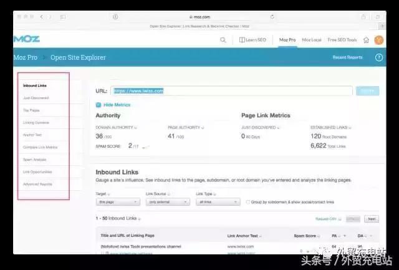
Task: Click Safari forward arrow
Action: (50, 17)
